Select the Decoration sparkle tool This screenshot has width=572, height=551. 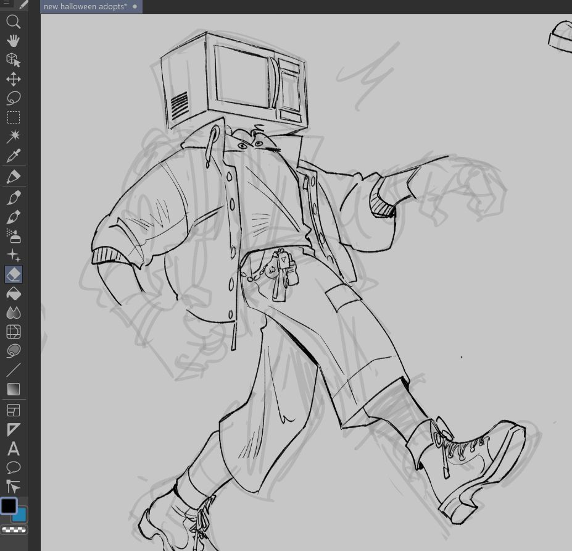(x=14, y=255)
